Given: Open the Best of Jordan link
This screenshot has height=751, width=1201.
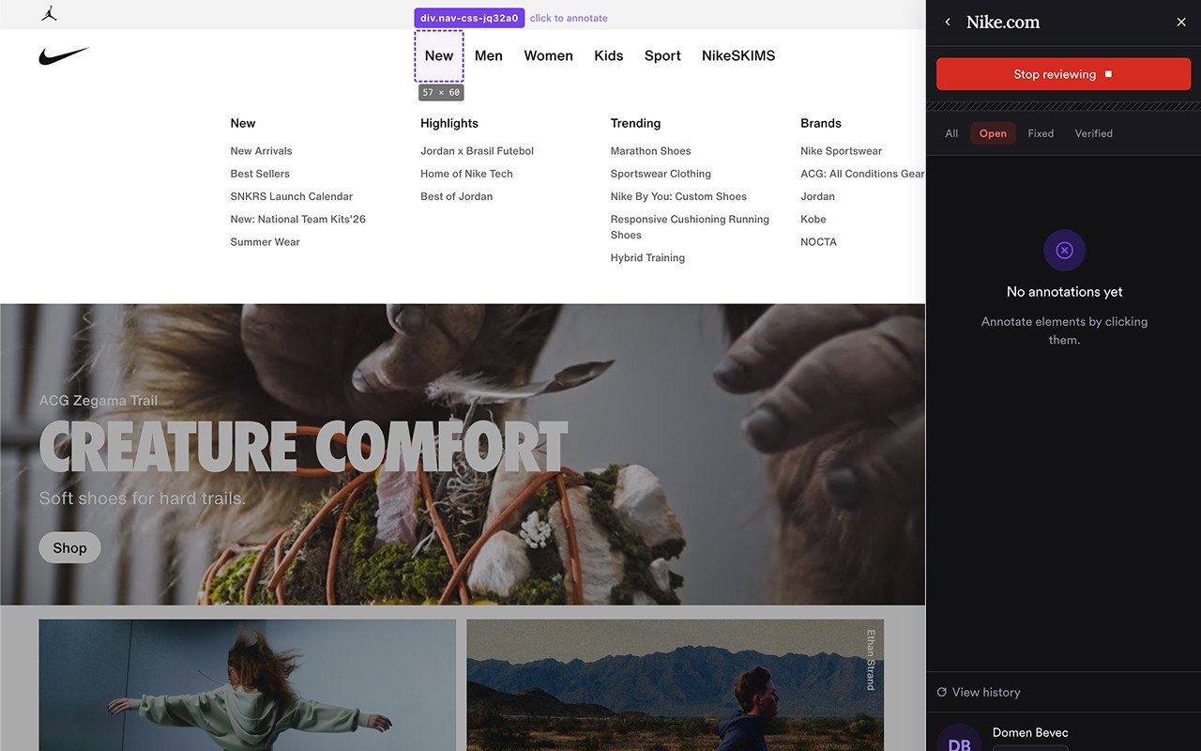Looking at the screenshot, I should point(457,196).
